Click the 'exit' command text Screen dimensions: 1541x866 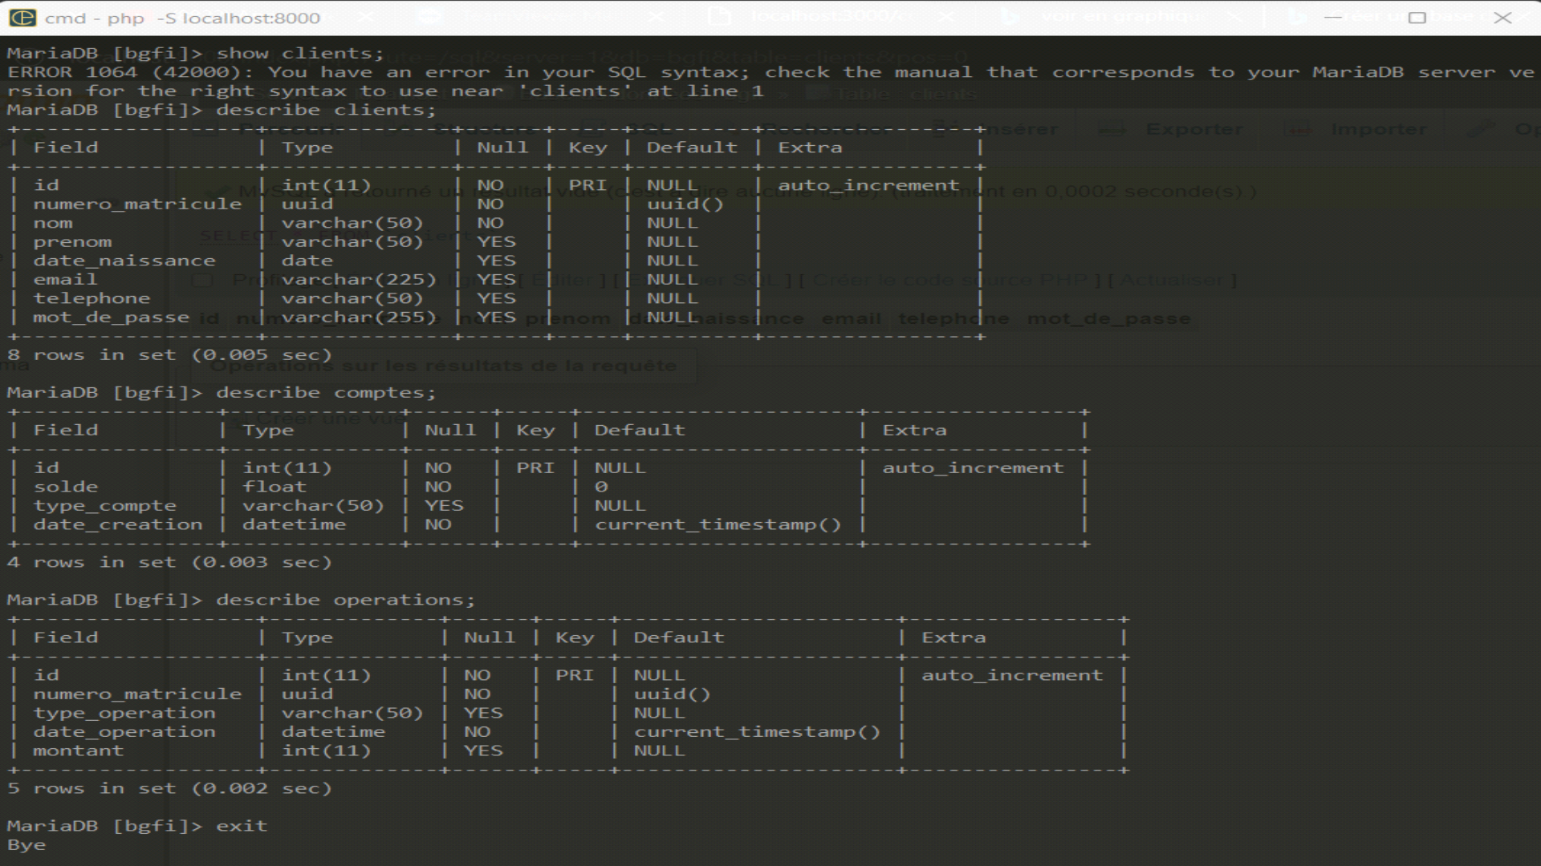[242, 826]
